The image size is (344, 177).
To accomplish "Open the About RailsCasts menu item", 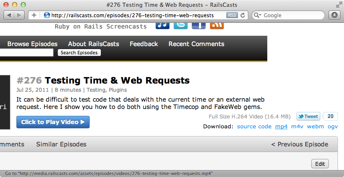I will 94,44.
